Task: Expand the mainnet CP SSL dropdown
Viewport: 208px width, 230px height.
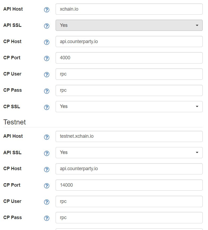Action: coord(129,107)
